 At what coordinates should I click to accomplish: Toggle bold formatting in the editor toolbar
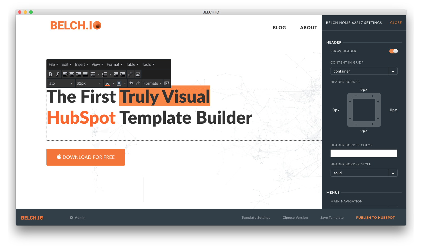click(x=50, y=74)
